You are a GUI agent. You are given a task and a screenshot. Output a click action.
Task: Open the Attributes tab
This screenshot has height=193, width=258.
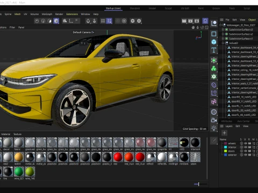(226, 121)
